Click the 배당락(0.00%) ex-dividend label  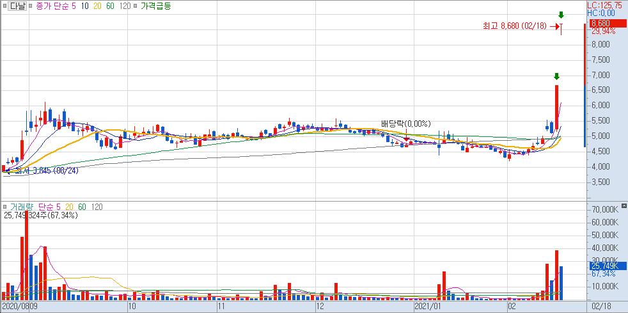pos(405,124)
